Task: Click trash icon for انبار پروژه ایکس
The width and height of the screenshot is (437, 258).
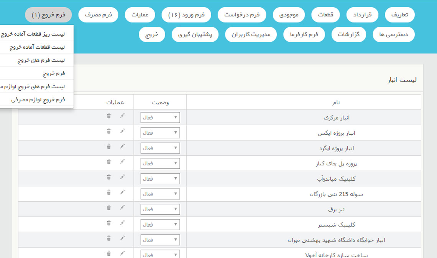Action: (109, 131)
